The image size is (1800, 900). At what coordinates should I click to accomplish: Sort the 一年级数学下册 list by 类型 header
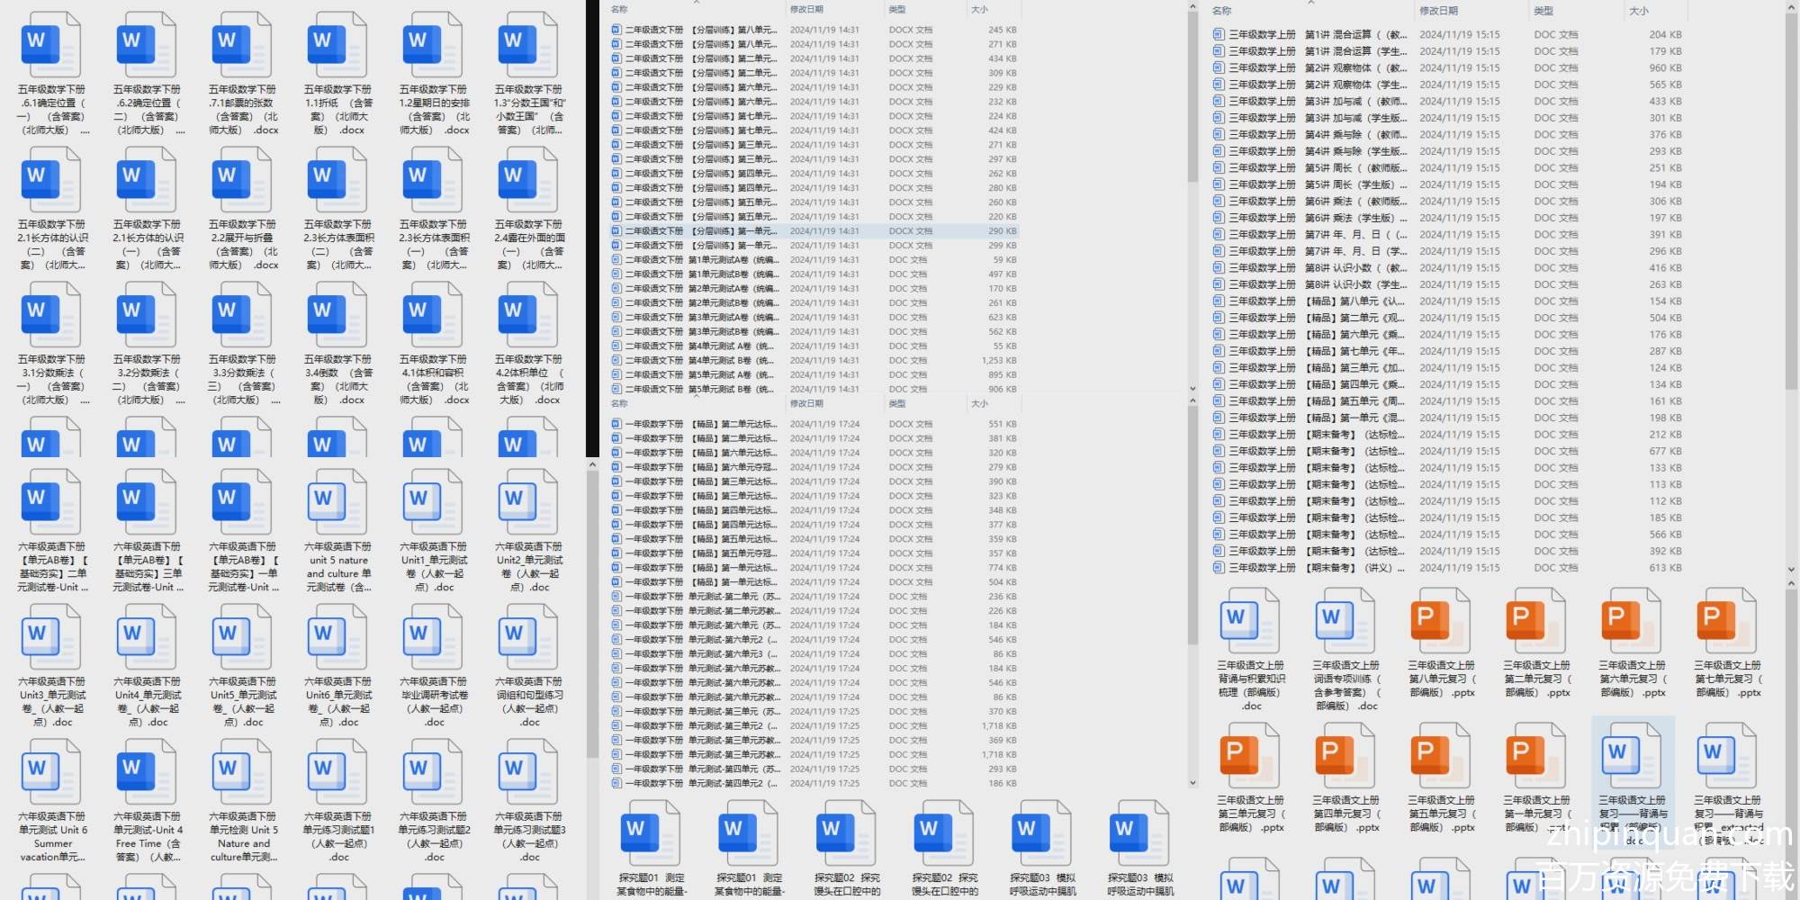[x=897, y=404]
